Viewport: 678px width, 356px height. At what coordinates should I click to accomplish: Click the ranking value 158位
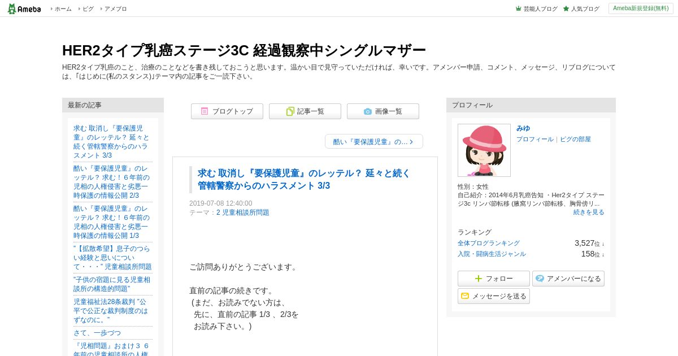tap(593, 254)
